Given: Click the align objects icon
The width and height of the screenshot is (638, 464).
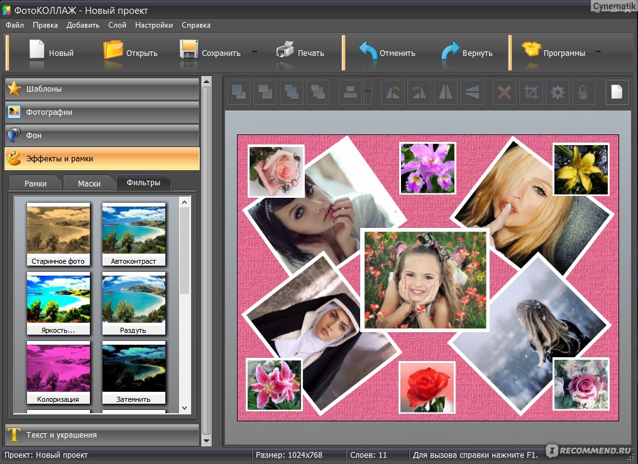Looking at the screenshot, I should click(x=349, y=92).
